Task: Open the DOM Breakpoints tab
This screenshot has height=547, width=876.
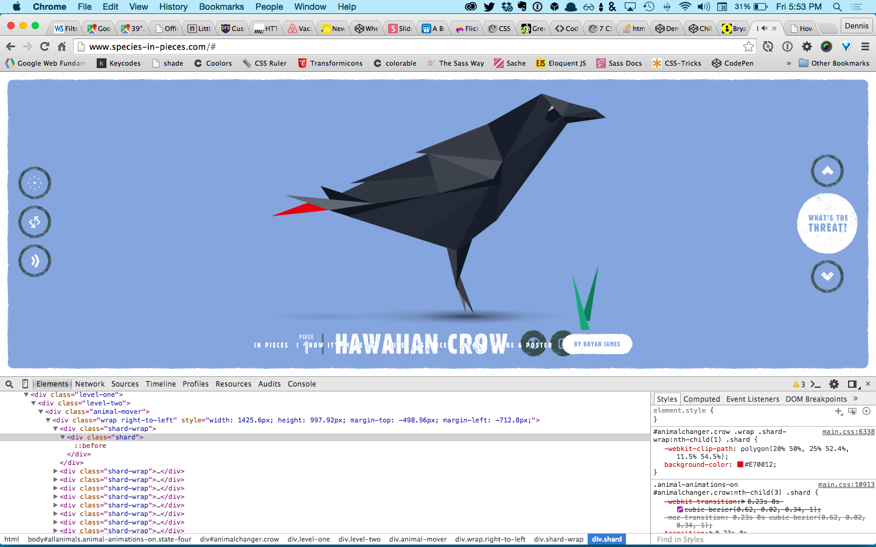Action: [816, 399]
